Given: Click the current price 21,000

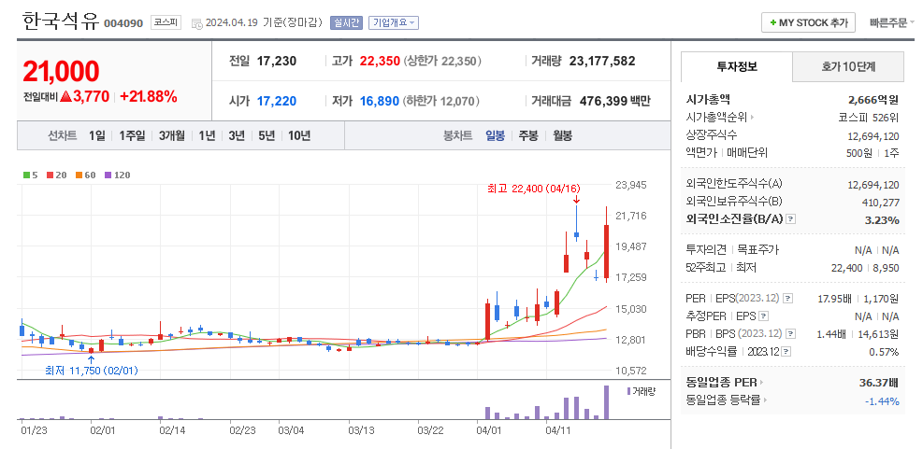Looking at the screenshot, I should 61,71.
